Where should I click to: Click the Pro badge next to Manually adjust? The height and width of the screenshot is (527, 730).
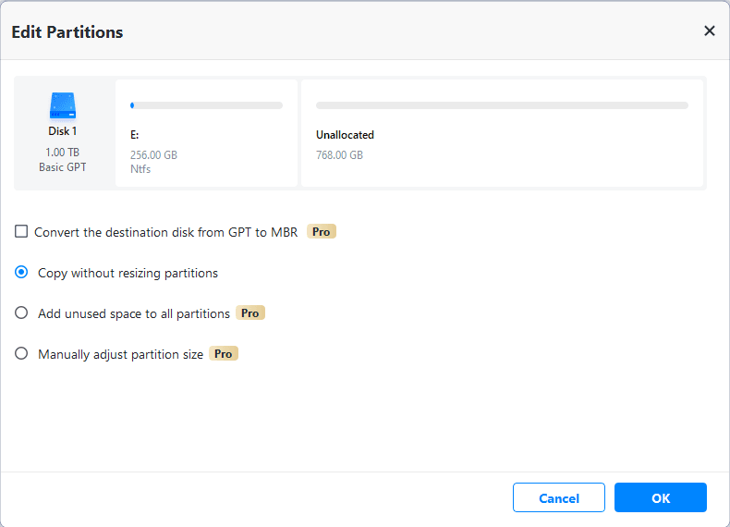pyautogui.click(x=224, y=354)
